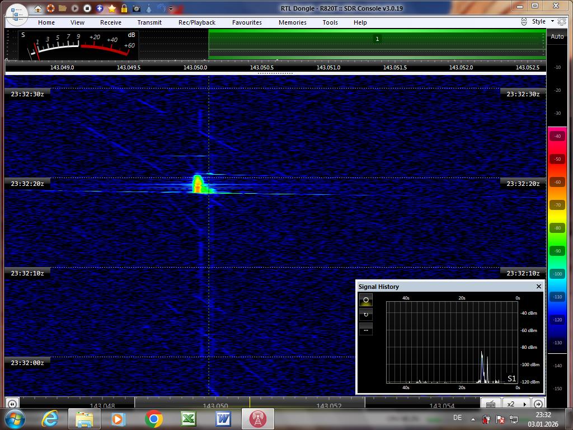The height and width of the screenshot is (430, 573).
Task: Click the power plug tray icon
Action: click(x=486, y=419)
